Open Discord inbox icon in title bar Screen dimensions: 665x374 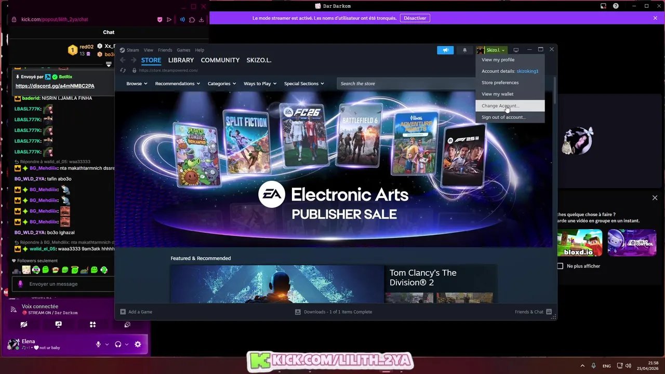(x=603, y=6)
